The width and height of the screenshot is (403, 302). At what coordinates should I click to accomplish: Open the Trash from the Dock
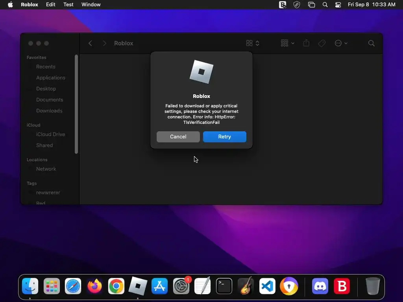coord(373,286)
